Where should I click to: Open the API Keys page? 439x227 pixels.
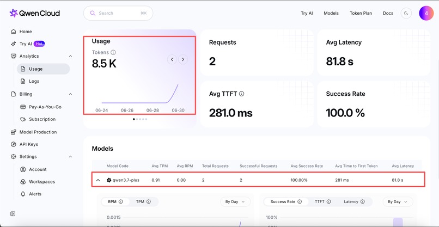28,144
